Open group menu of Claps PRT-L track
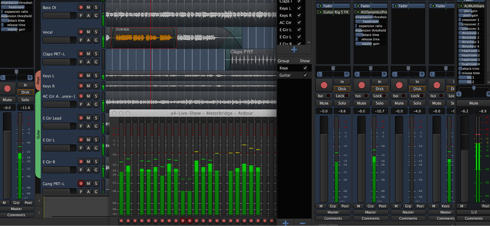This screenshot has height=226, width=490. point(96,62)
